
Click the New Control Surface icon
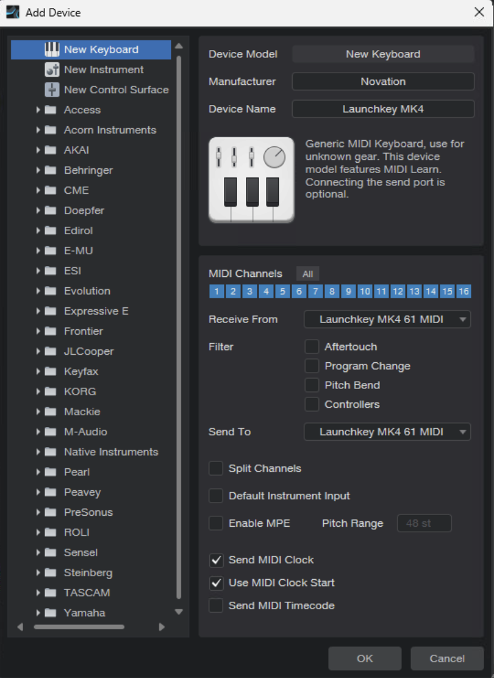tap(52, 90)
